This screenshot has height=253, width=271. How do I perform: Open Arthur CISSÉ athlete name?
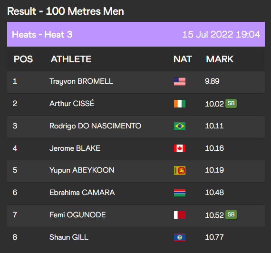(72, 103)
